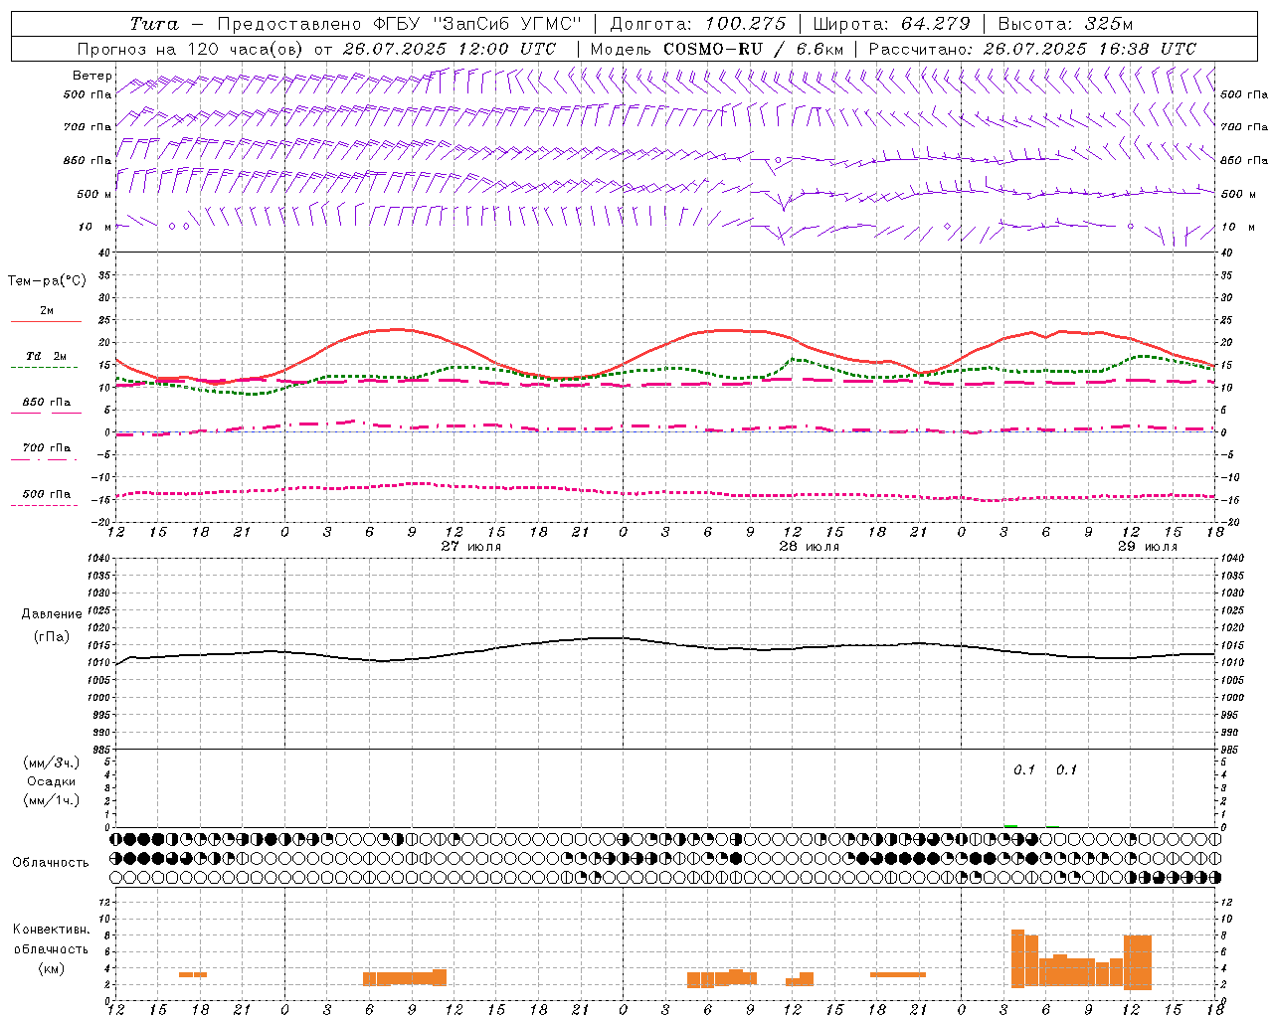Click the "(км)" unit label under convective cloudiness
Image resolution: width=1273 pixels, height=1018 pixels.
pos(52,968)
